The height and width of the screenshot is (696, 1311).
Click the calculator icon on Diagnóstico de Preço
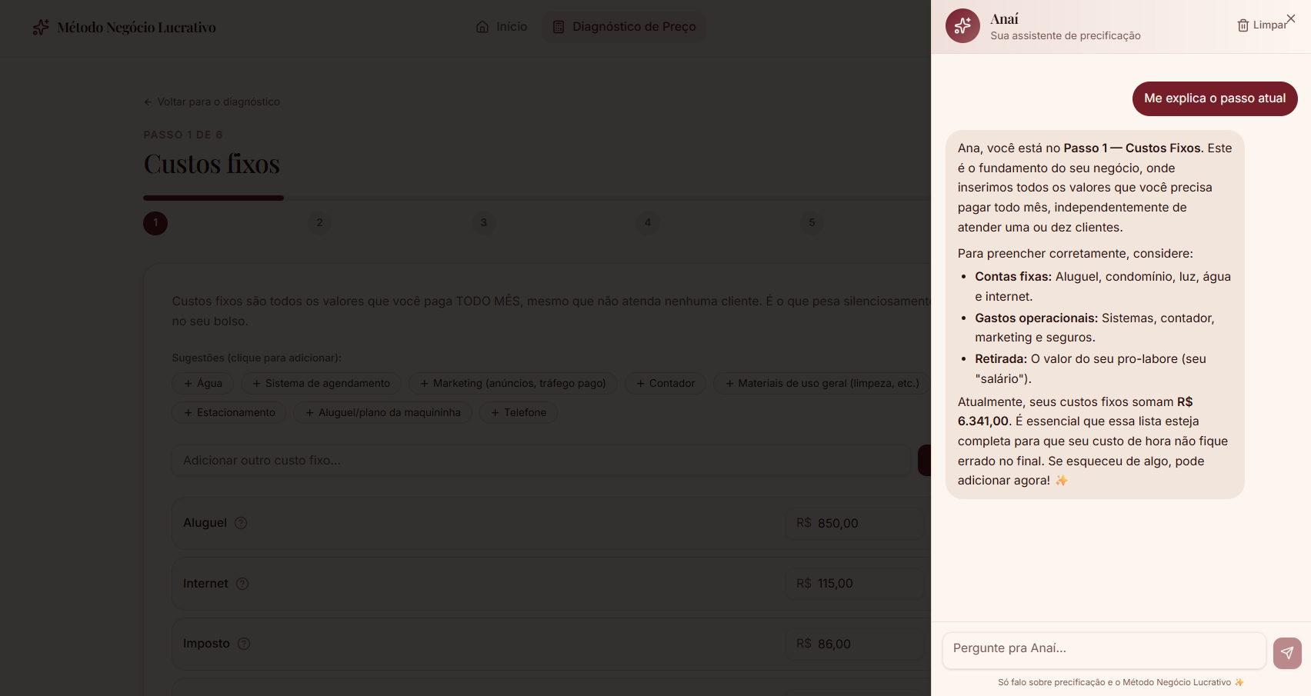tap(559, 26)
